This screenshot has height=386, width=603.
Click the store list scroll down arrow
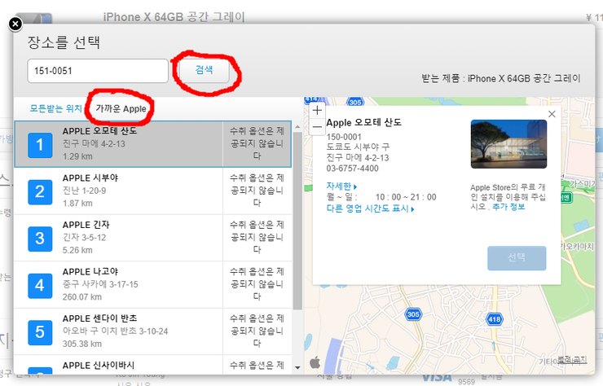pos(297,367)
